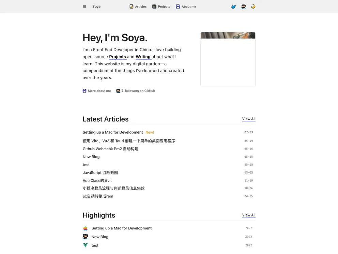Click the octocat icon beside New Blog highlight
338x254 pixels.
pyautogui.click(x=85, y=237)
